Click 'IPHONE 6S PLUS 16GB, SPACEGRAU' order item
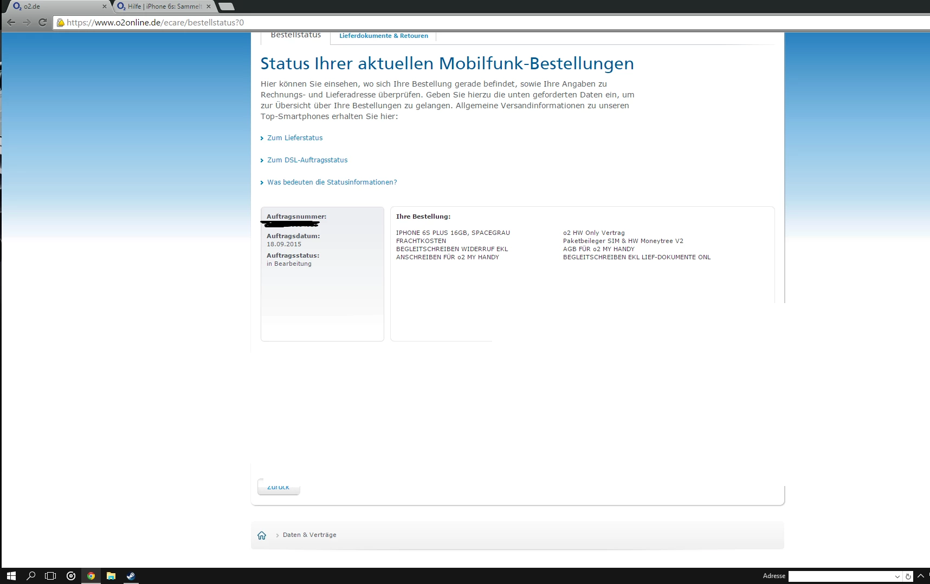This screenshot has width=930, height=584. pyautogui.click(x=453, y=233)
